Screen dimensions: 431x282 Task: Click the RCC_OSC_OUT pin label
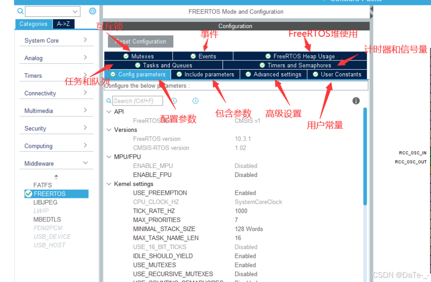click(411, 162)
